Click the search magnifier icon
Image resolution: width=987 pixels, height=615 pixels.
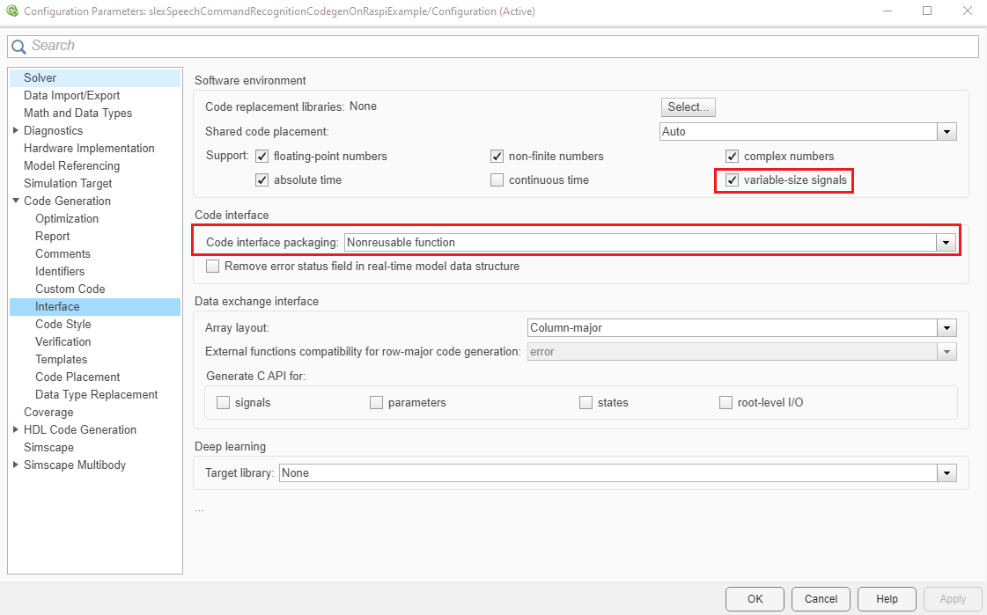pos(18,46)
